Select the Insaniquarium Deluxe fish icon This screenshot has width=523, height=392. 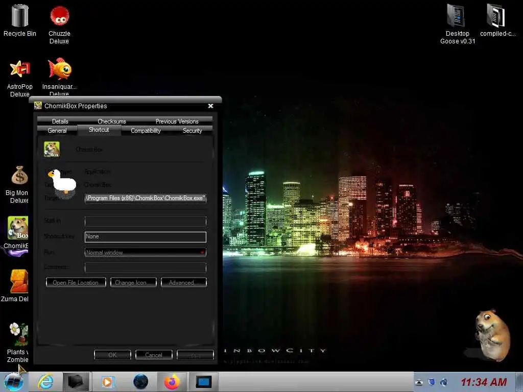[x=59, y=69]
